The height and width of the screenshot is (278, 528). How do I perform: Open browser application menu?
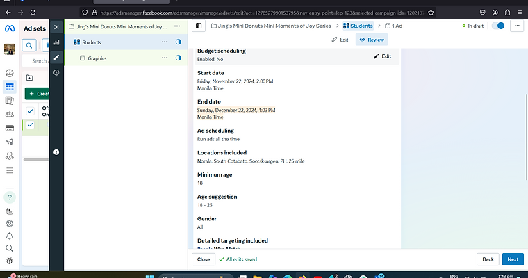pos(520,13)
